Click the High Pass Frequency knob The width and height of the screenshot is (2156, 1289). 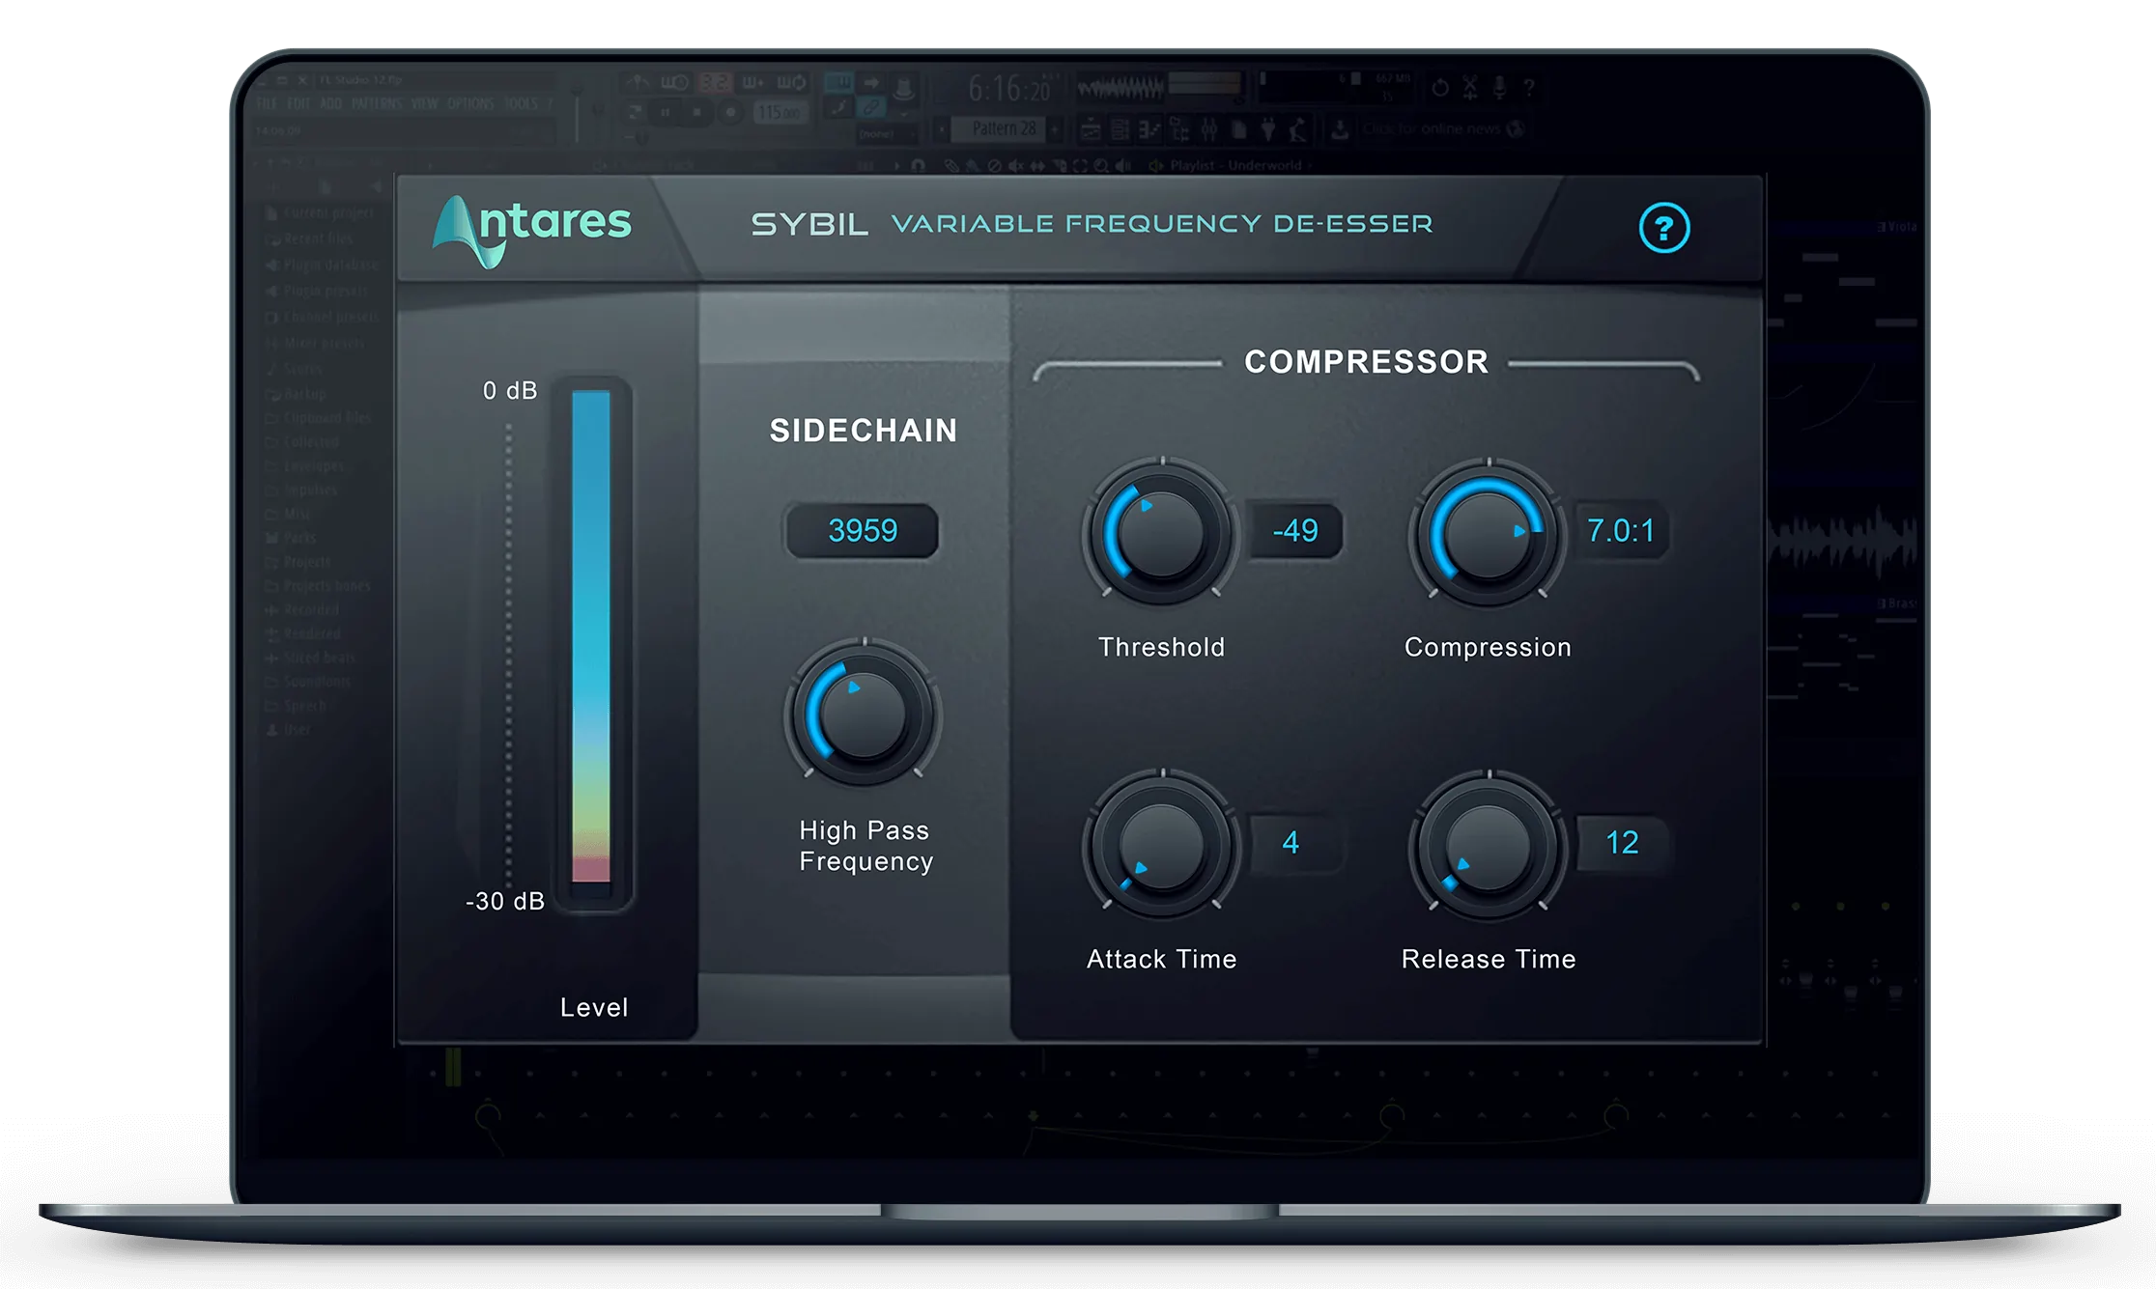863,715
